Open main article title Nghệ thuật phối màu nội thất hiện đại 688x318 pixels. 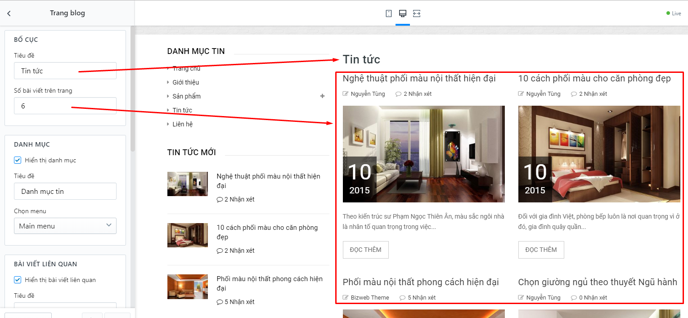point(419,79)
